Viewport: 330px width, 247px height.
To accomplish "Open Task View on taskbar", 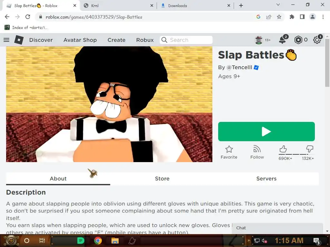I will pos(42,241).
